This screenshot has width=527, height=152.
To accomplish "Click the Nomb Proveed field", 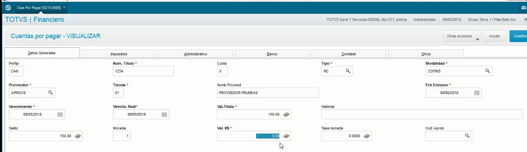I will 268,92.
